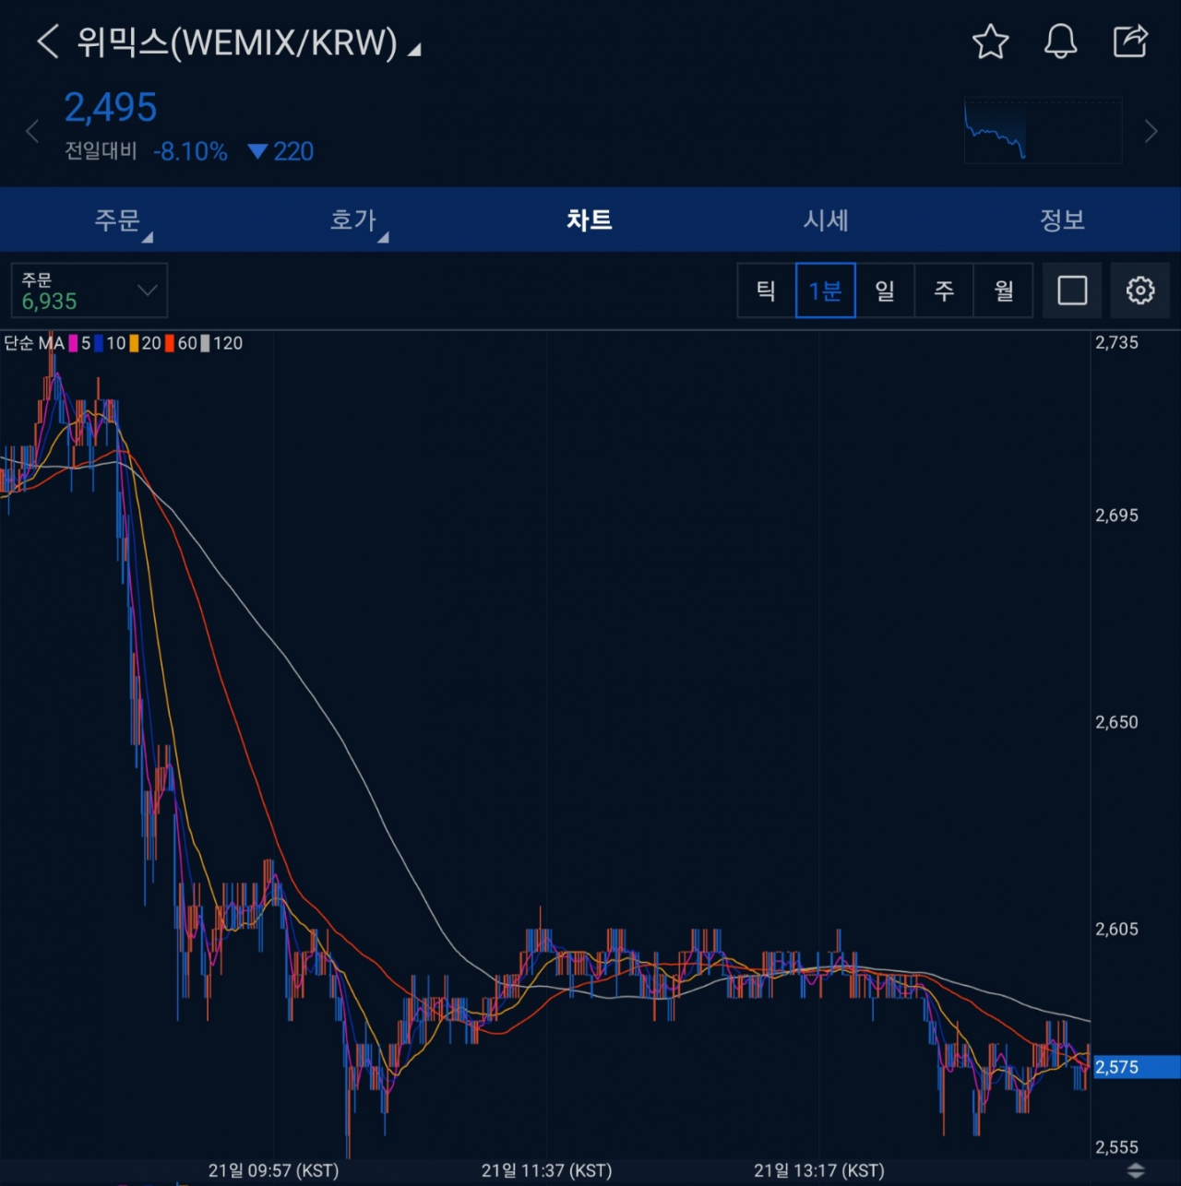Screen dimensions: 1181x1186
Task: Tap the share icon in header
Action: [1130, 42]
